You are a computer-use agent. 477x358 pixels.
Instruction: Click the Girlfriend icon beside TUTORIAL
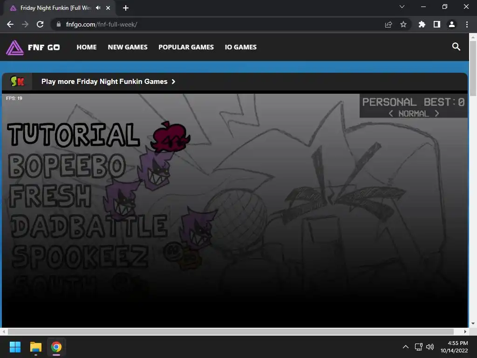(x=170, y=137)
